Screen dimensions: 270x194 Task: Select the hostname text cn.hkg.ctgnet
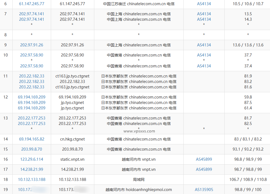72,139
